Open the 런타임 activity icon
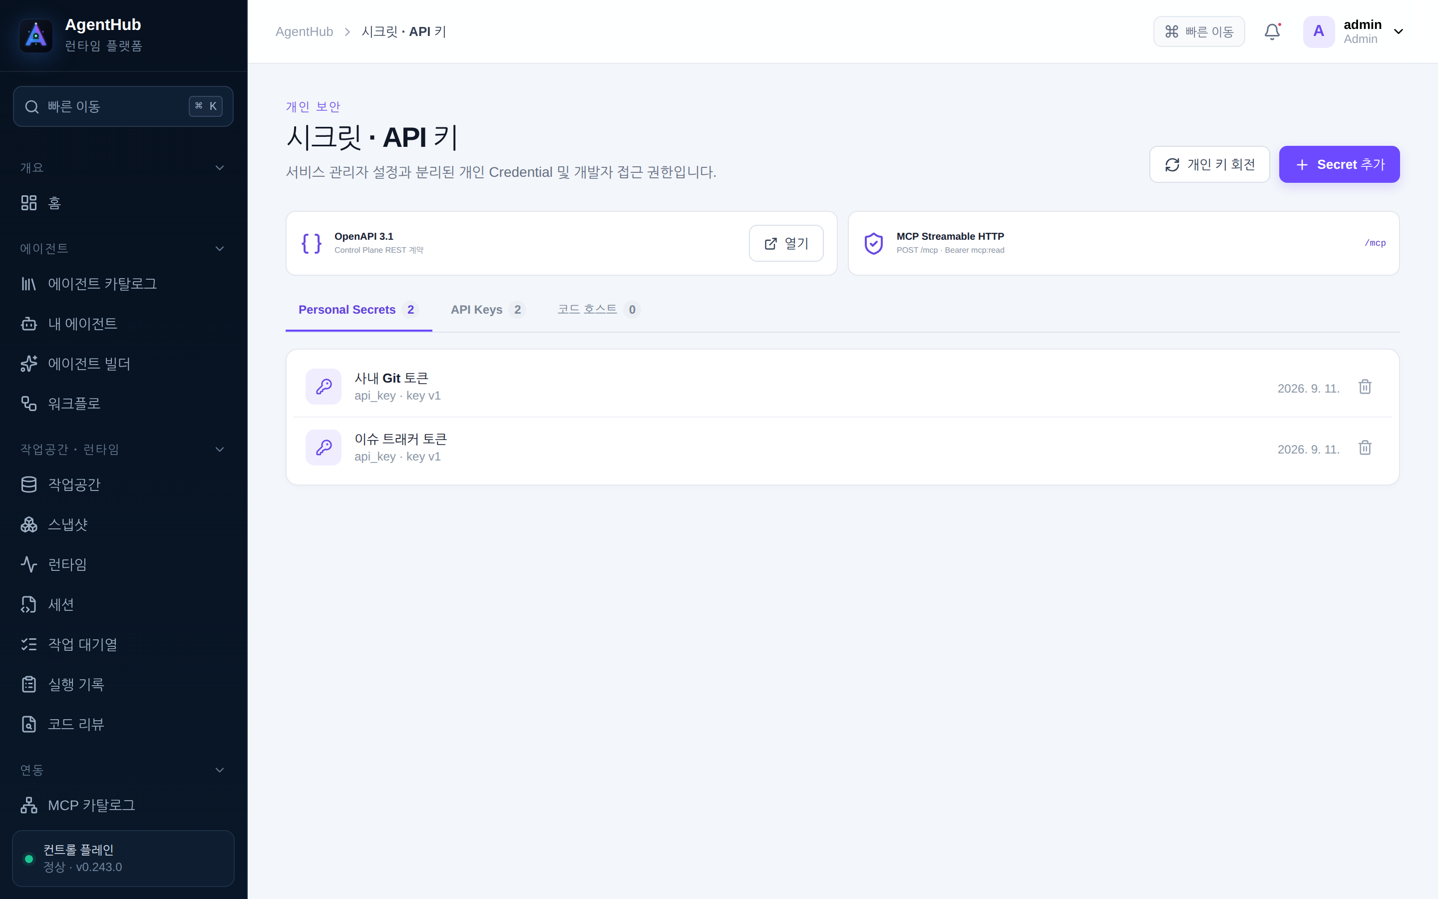The width and height of the screenshot is (1438, 899). coord(28,564)
